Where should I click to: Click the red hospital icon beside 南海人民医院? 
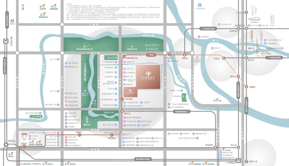pyautogui.click(x=58, y=133)
